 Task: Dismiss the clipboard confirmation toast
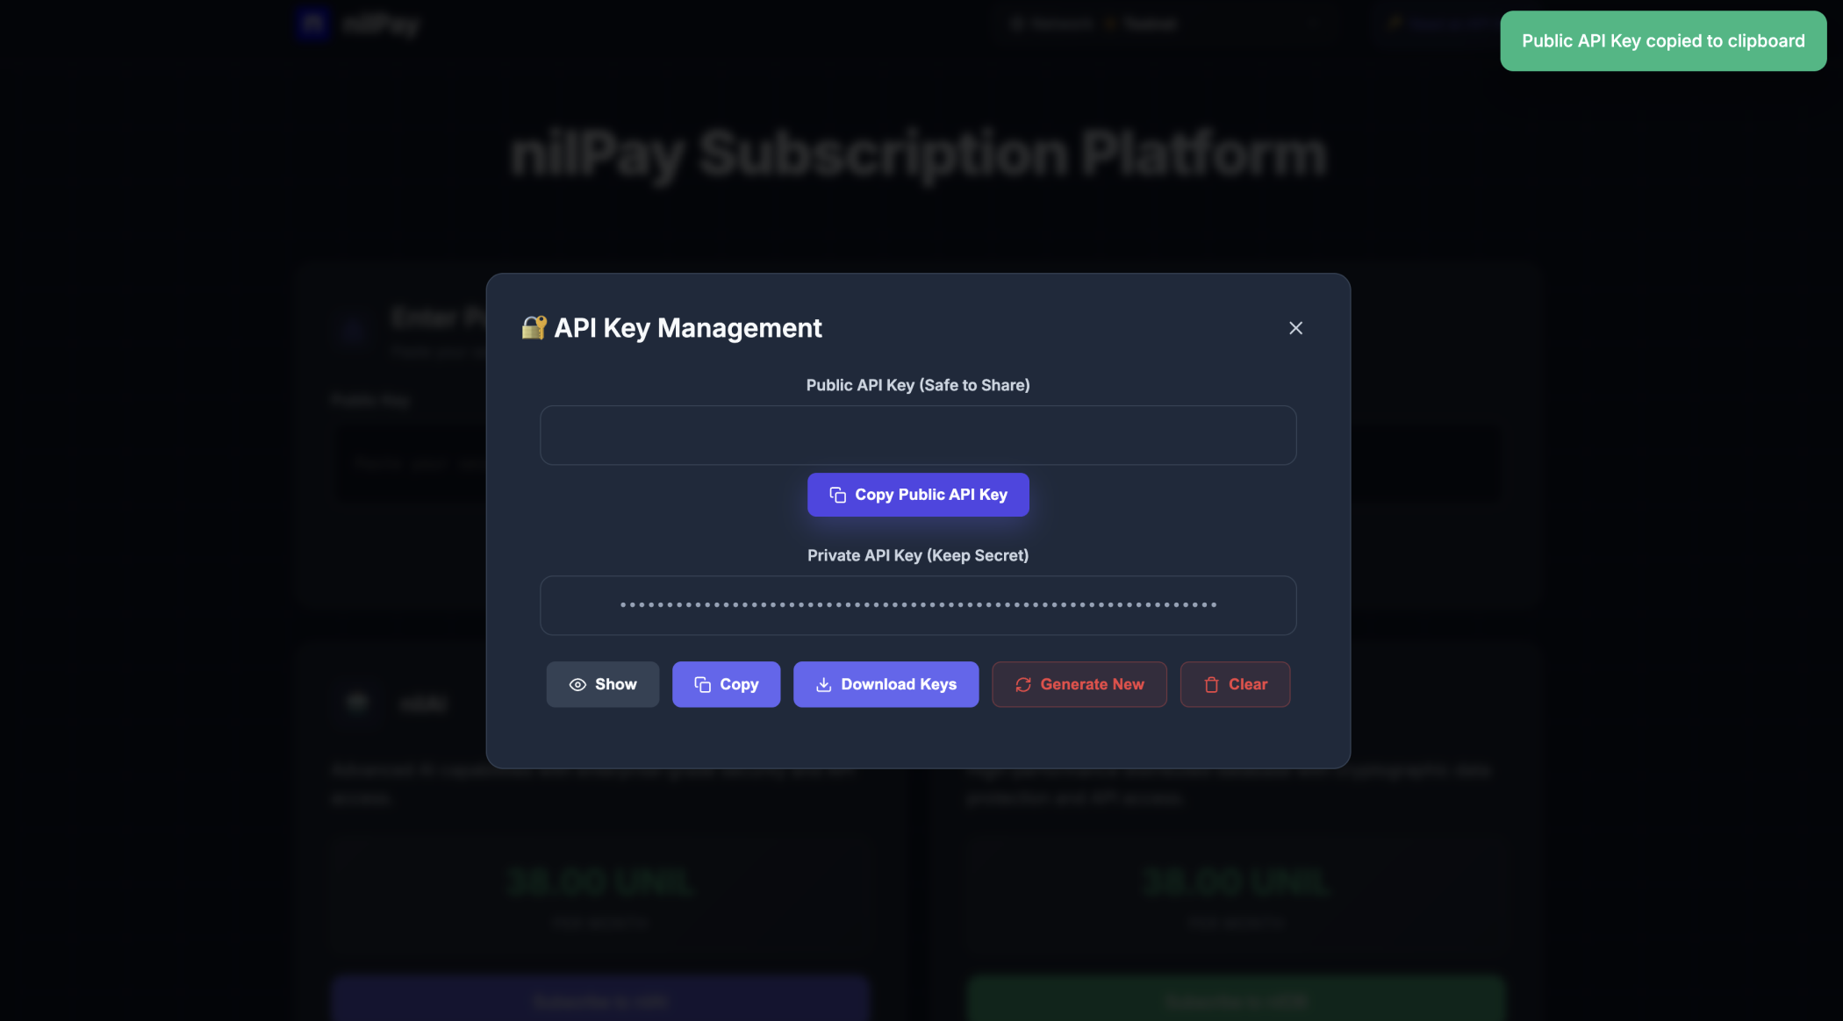[x=1662, y=40]
